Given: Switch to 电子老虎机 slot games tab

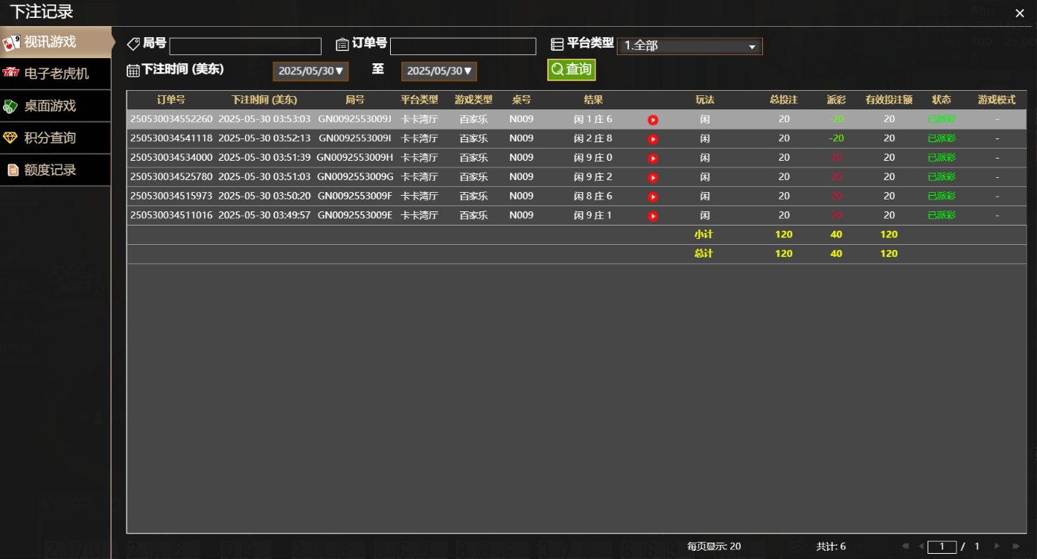Looking at the screenshot, I should [x=55, y=74].
